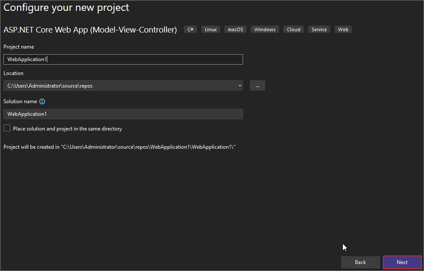Click the Next button

click(402, 262)
